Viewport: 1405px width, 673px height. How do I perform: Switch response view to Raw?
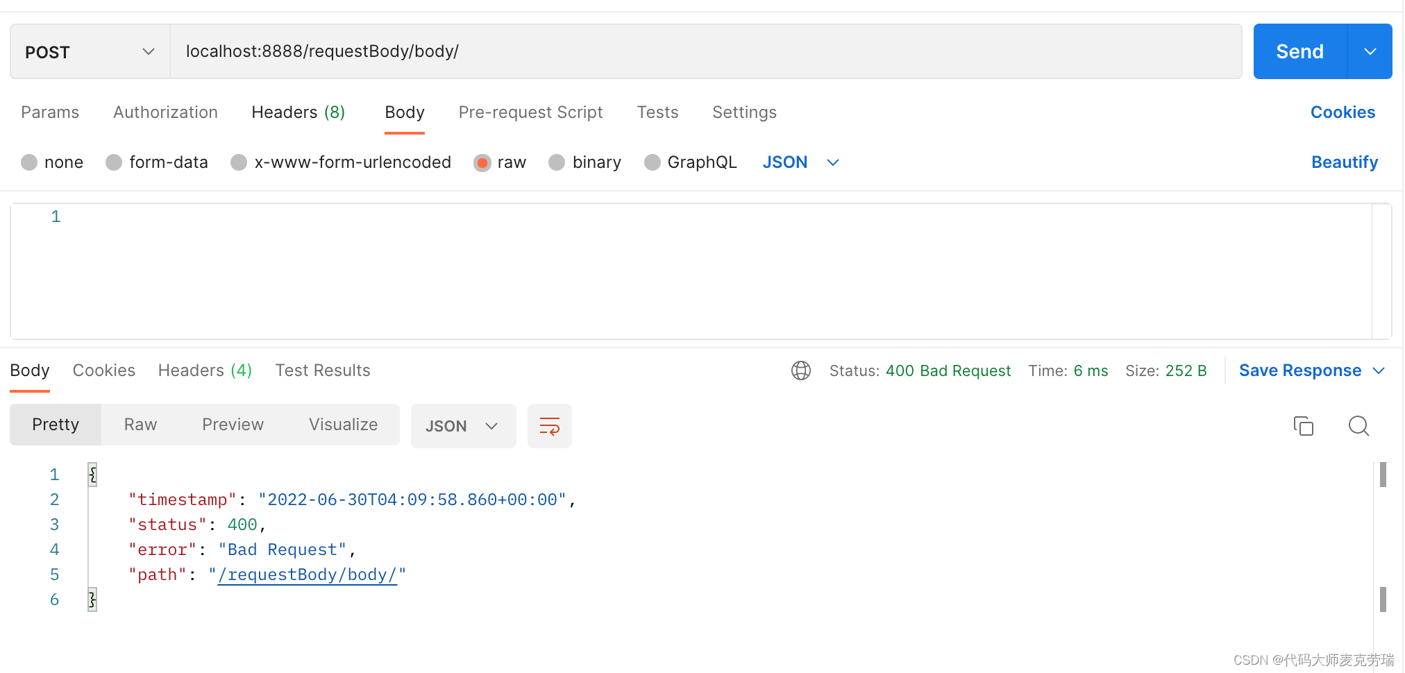[x=140, y=425]
